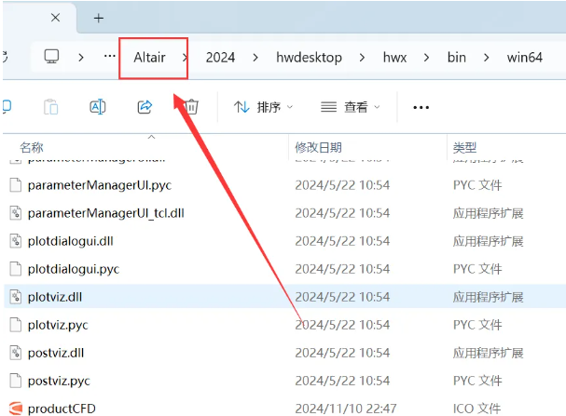This screenshot has height=416, width=566.
Task: Click the Rename icon in the toolbar
Action: pyautogui.click(x=97, y=107)
